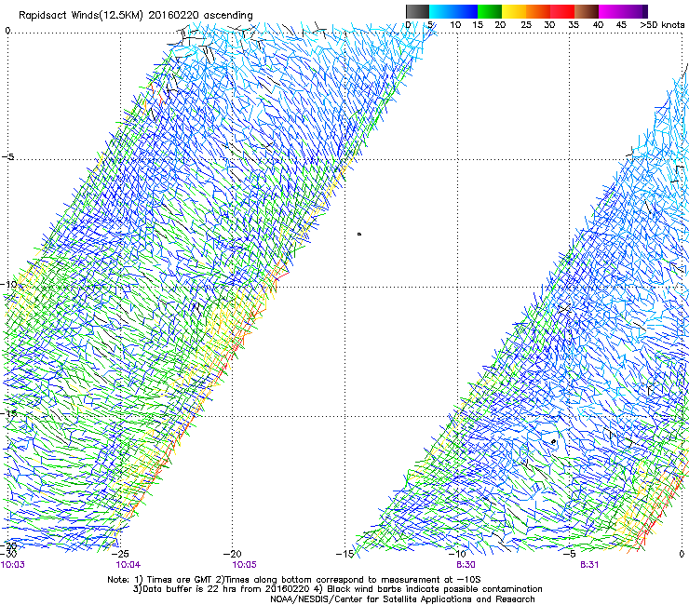Click the orange 25-30 knots legend swatch
The height and width of the screenshot is (605, 689).
(538, 11)
